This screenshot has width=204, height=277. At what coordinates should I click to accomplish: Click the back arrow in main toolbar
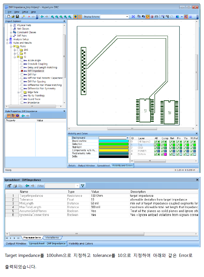pyautogui.click(x=42, y=17)
